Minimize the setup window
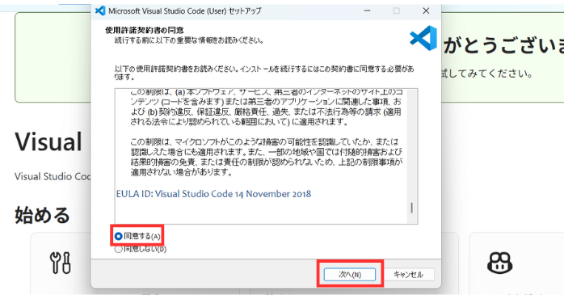The height and width of the screenshot is (295, 564). coord(368,11)
